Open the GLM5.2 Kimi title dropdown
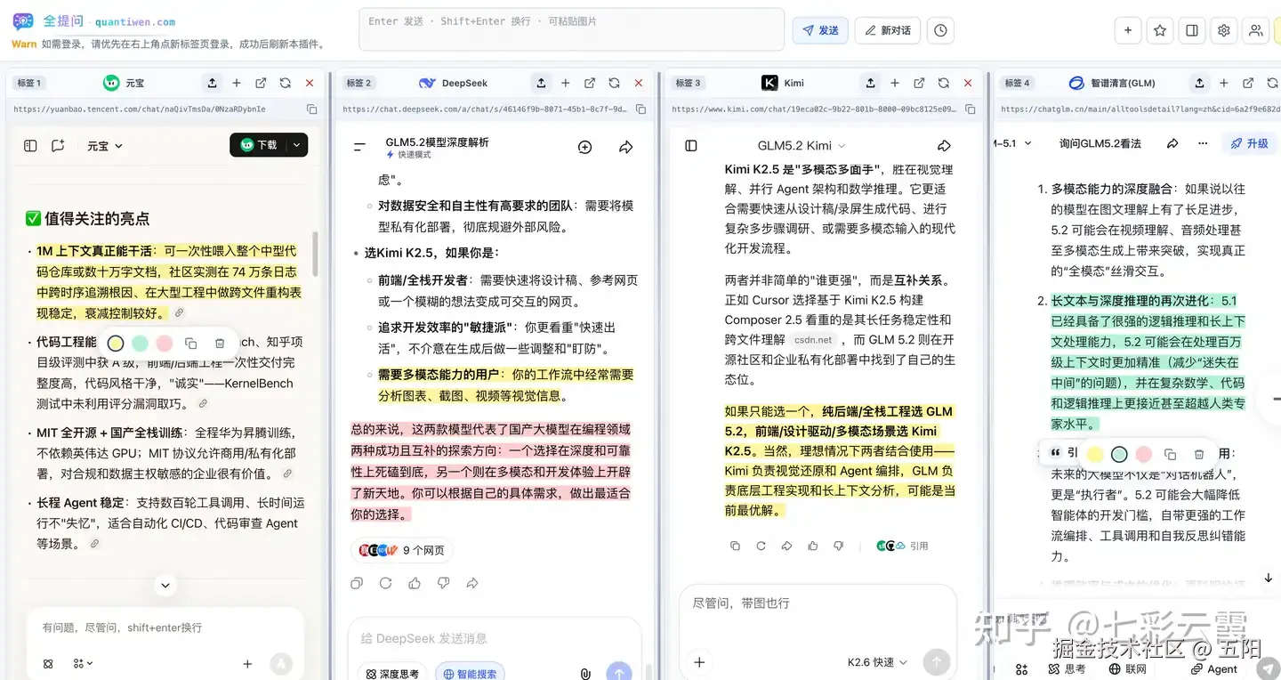This screenshot has width=1281, height=680. pos(802,145)
